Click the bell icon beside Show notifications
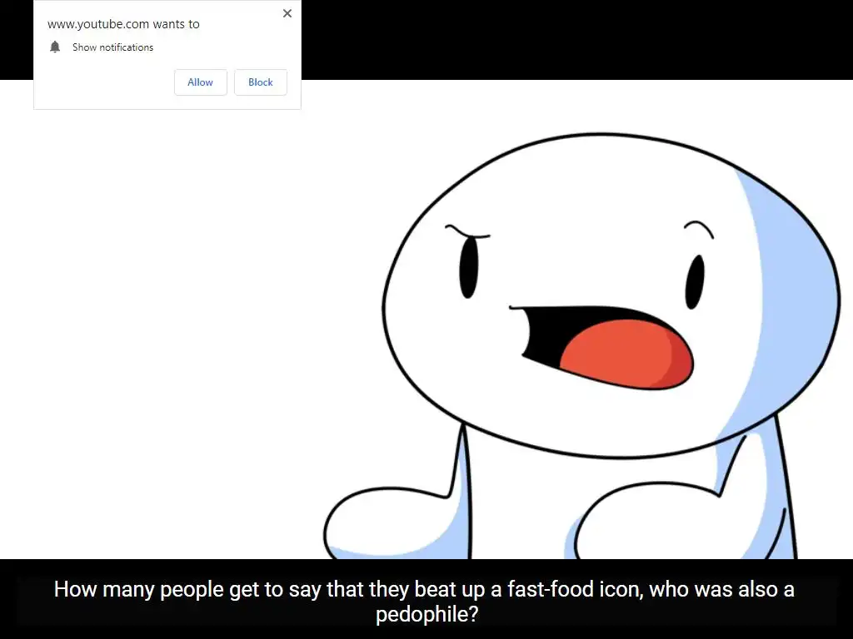 click(x=55, y=47)
